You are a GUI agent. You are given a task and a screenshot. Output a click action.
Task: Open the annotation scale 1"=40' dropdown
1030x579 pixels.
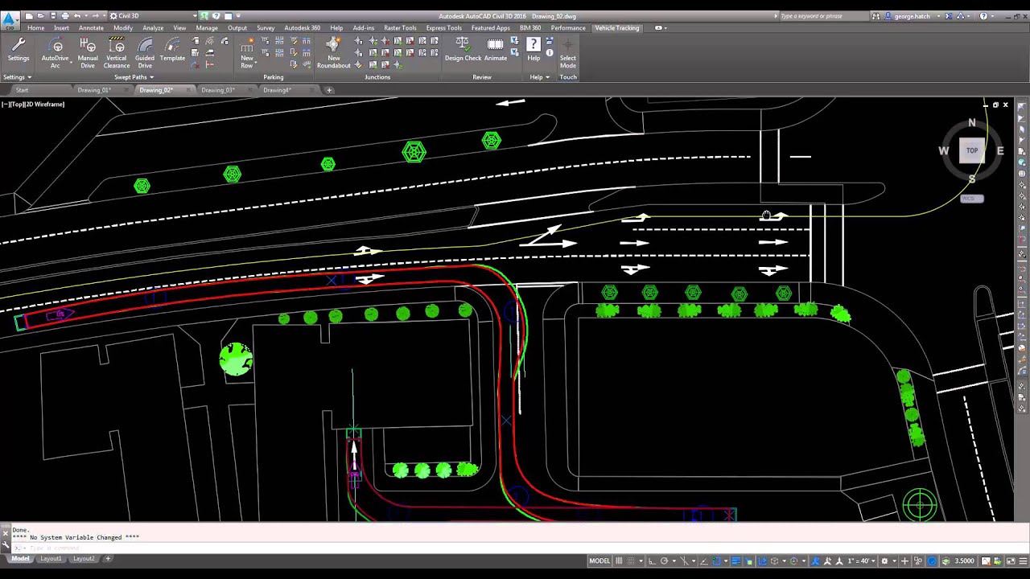click(x=863, y=561)
